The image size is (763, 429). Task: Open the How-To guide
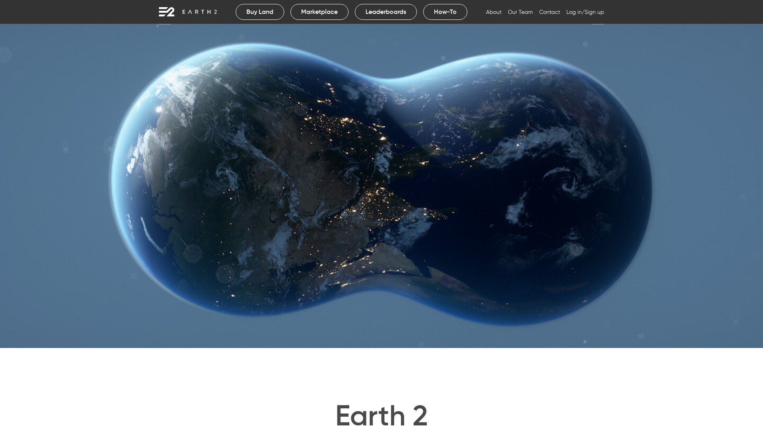pyautogui.click(x=445, y=12)
